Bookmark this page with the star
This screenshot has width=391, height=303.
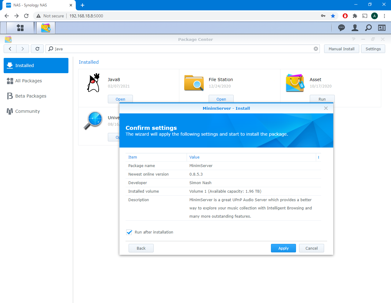tap(333, 16)
